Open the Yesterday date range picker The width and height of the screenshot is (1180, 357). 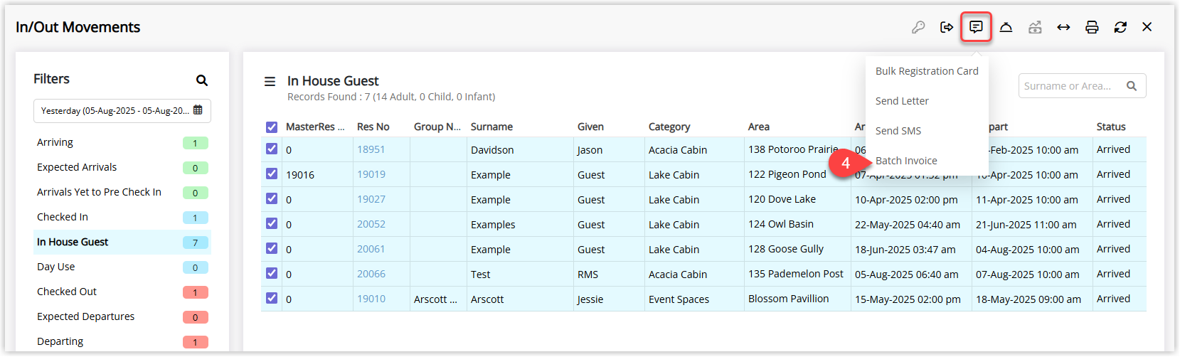point(122,110)
